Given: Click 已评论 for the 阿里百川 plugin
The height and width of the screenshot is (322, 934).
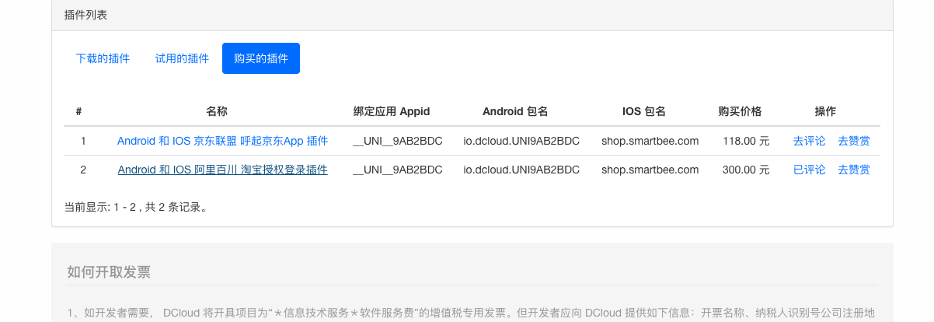Looking at the screenshot, I should (809, 169).
